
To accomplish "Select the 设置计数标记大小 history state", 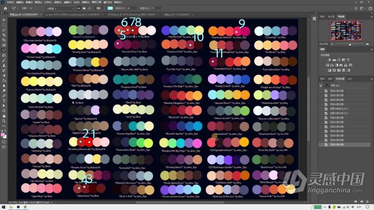I will [339, 109].
